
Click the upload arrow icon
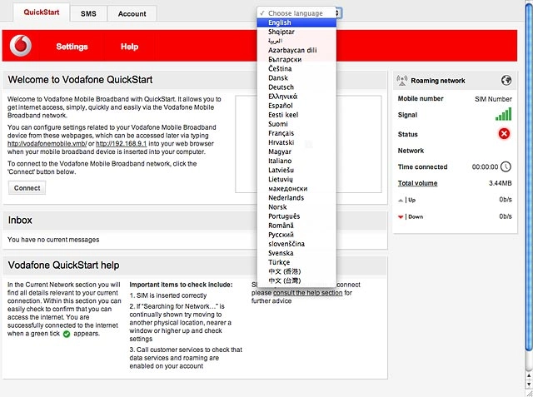point(401,201)
